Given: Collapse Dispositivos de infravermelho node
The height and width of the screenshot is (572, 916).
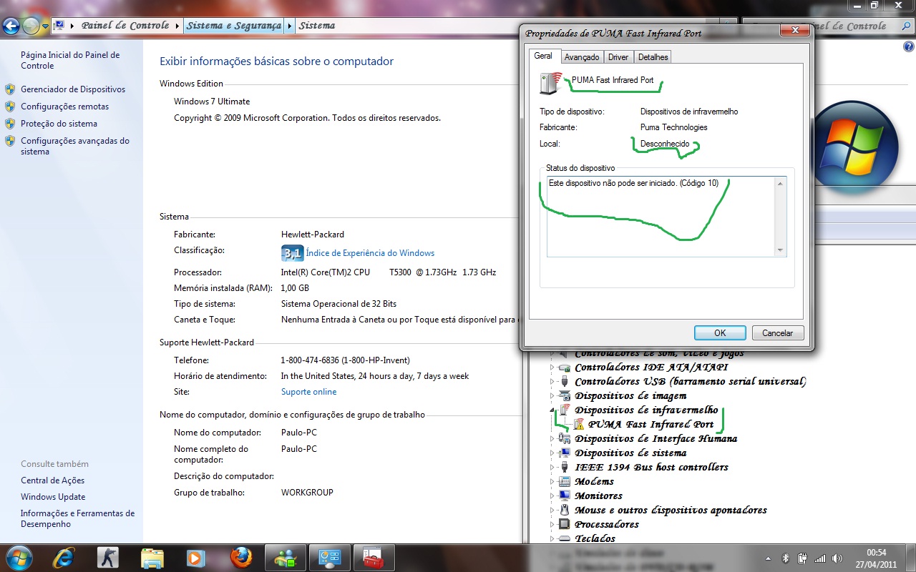Looking at the screenshot, I should pyautogui.click(x=552, y=410).
